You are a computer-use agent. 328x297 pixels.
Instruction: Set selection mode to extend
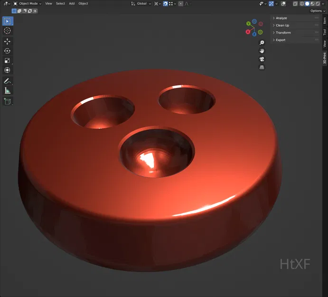pos(19,11)
